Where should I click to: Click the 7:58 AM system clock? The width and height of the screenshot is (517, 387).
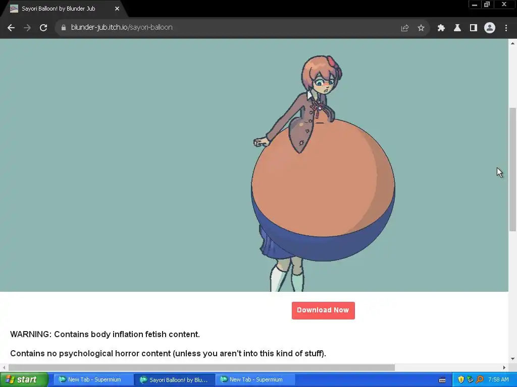click(x=498, y=379)
